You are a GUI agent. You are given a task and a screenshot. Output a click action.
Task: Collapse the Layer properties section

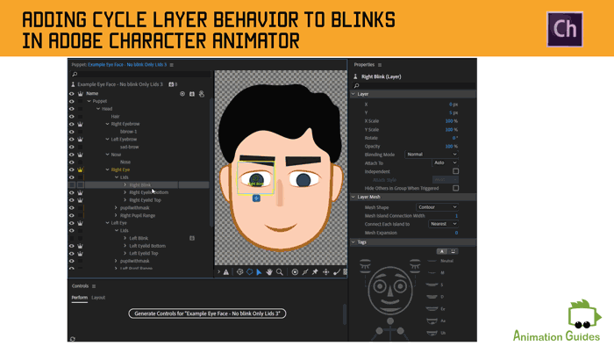pos(353,94)
